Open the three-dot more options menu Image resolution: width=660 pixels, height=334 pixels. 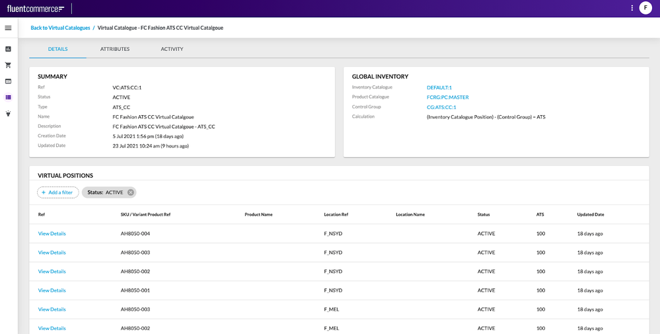(x=632, y=8)
